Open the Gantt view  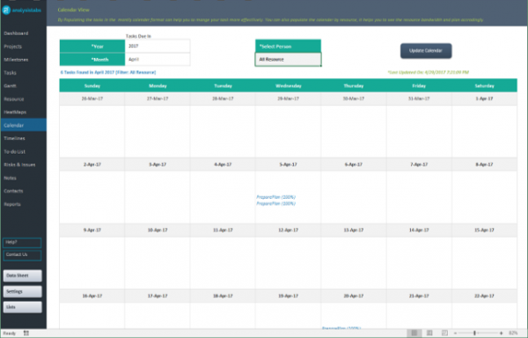click(10, 86)
